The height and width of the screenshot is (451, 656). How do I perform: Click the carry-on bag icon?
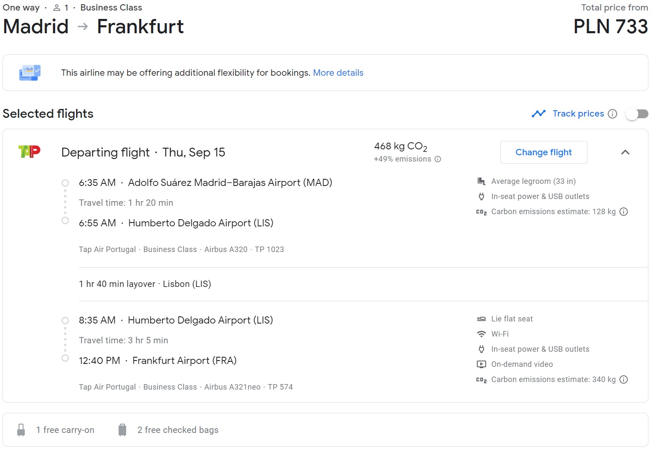[21, 430]
